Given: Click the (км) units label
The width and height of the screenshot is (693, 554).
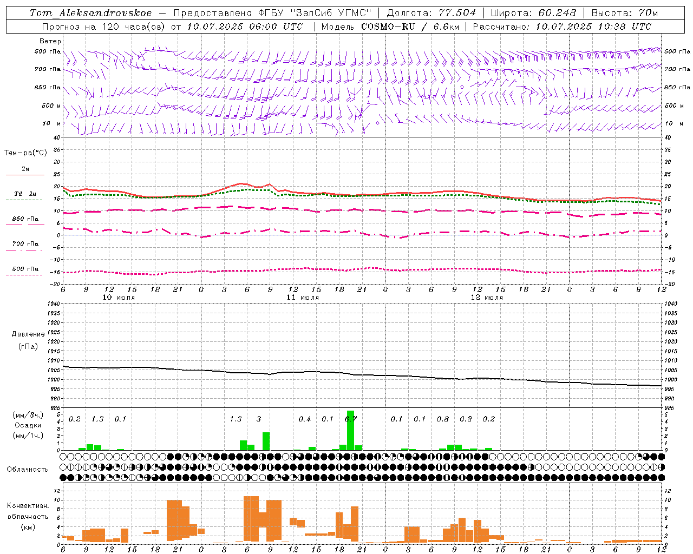Looking at the screenshot, I should pyautogui.click(x=28, y=527).
